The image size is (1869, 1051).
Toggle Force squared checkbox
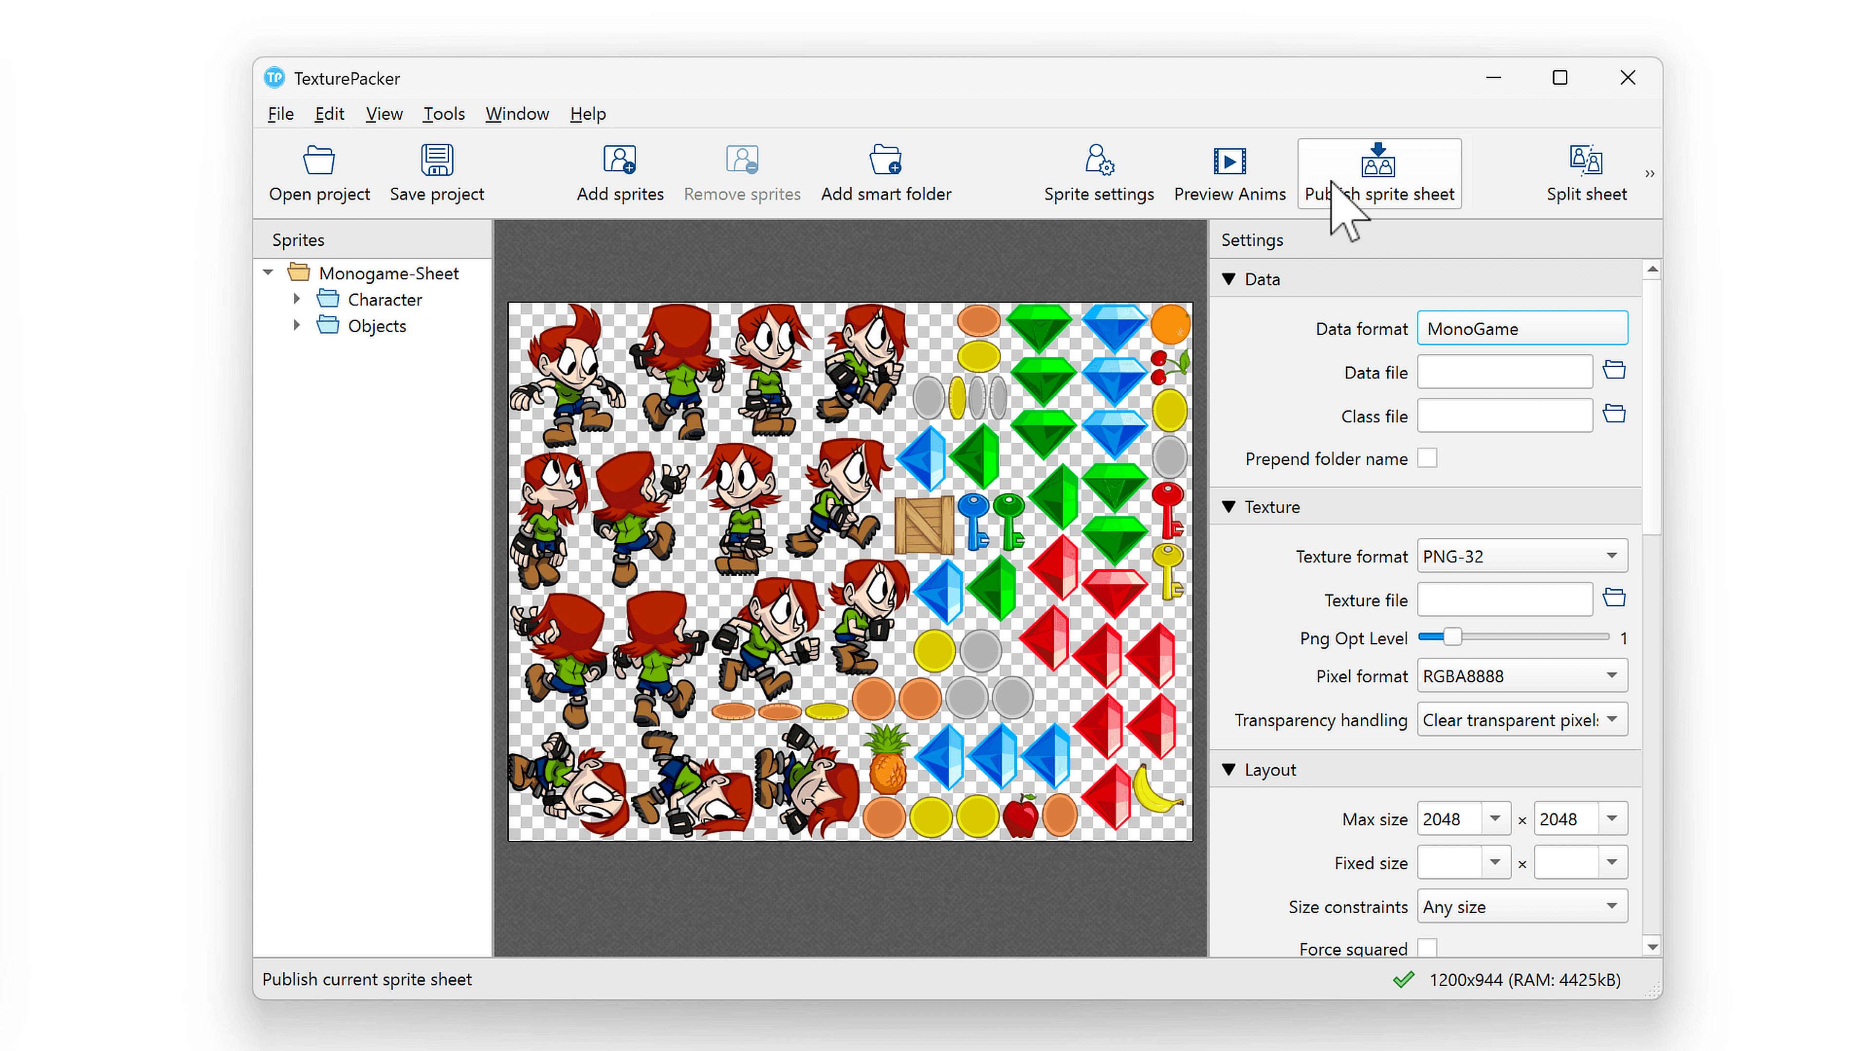1427,947
